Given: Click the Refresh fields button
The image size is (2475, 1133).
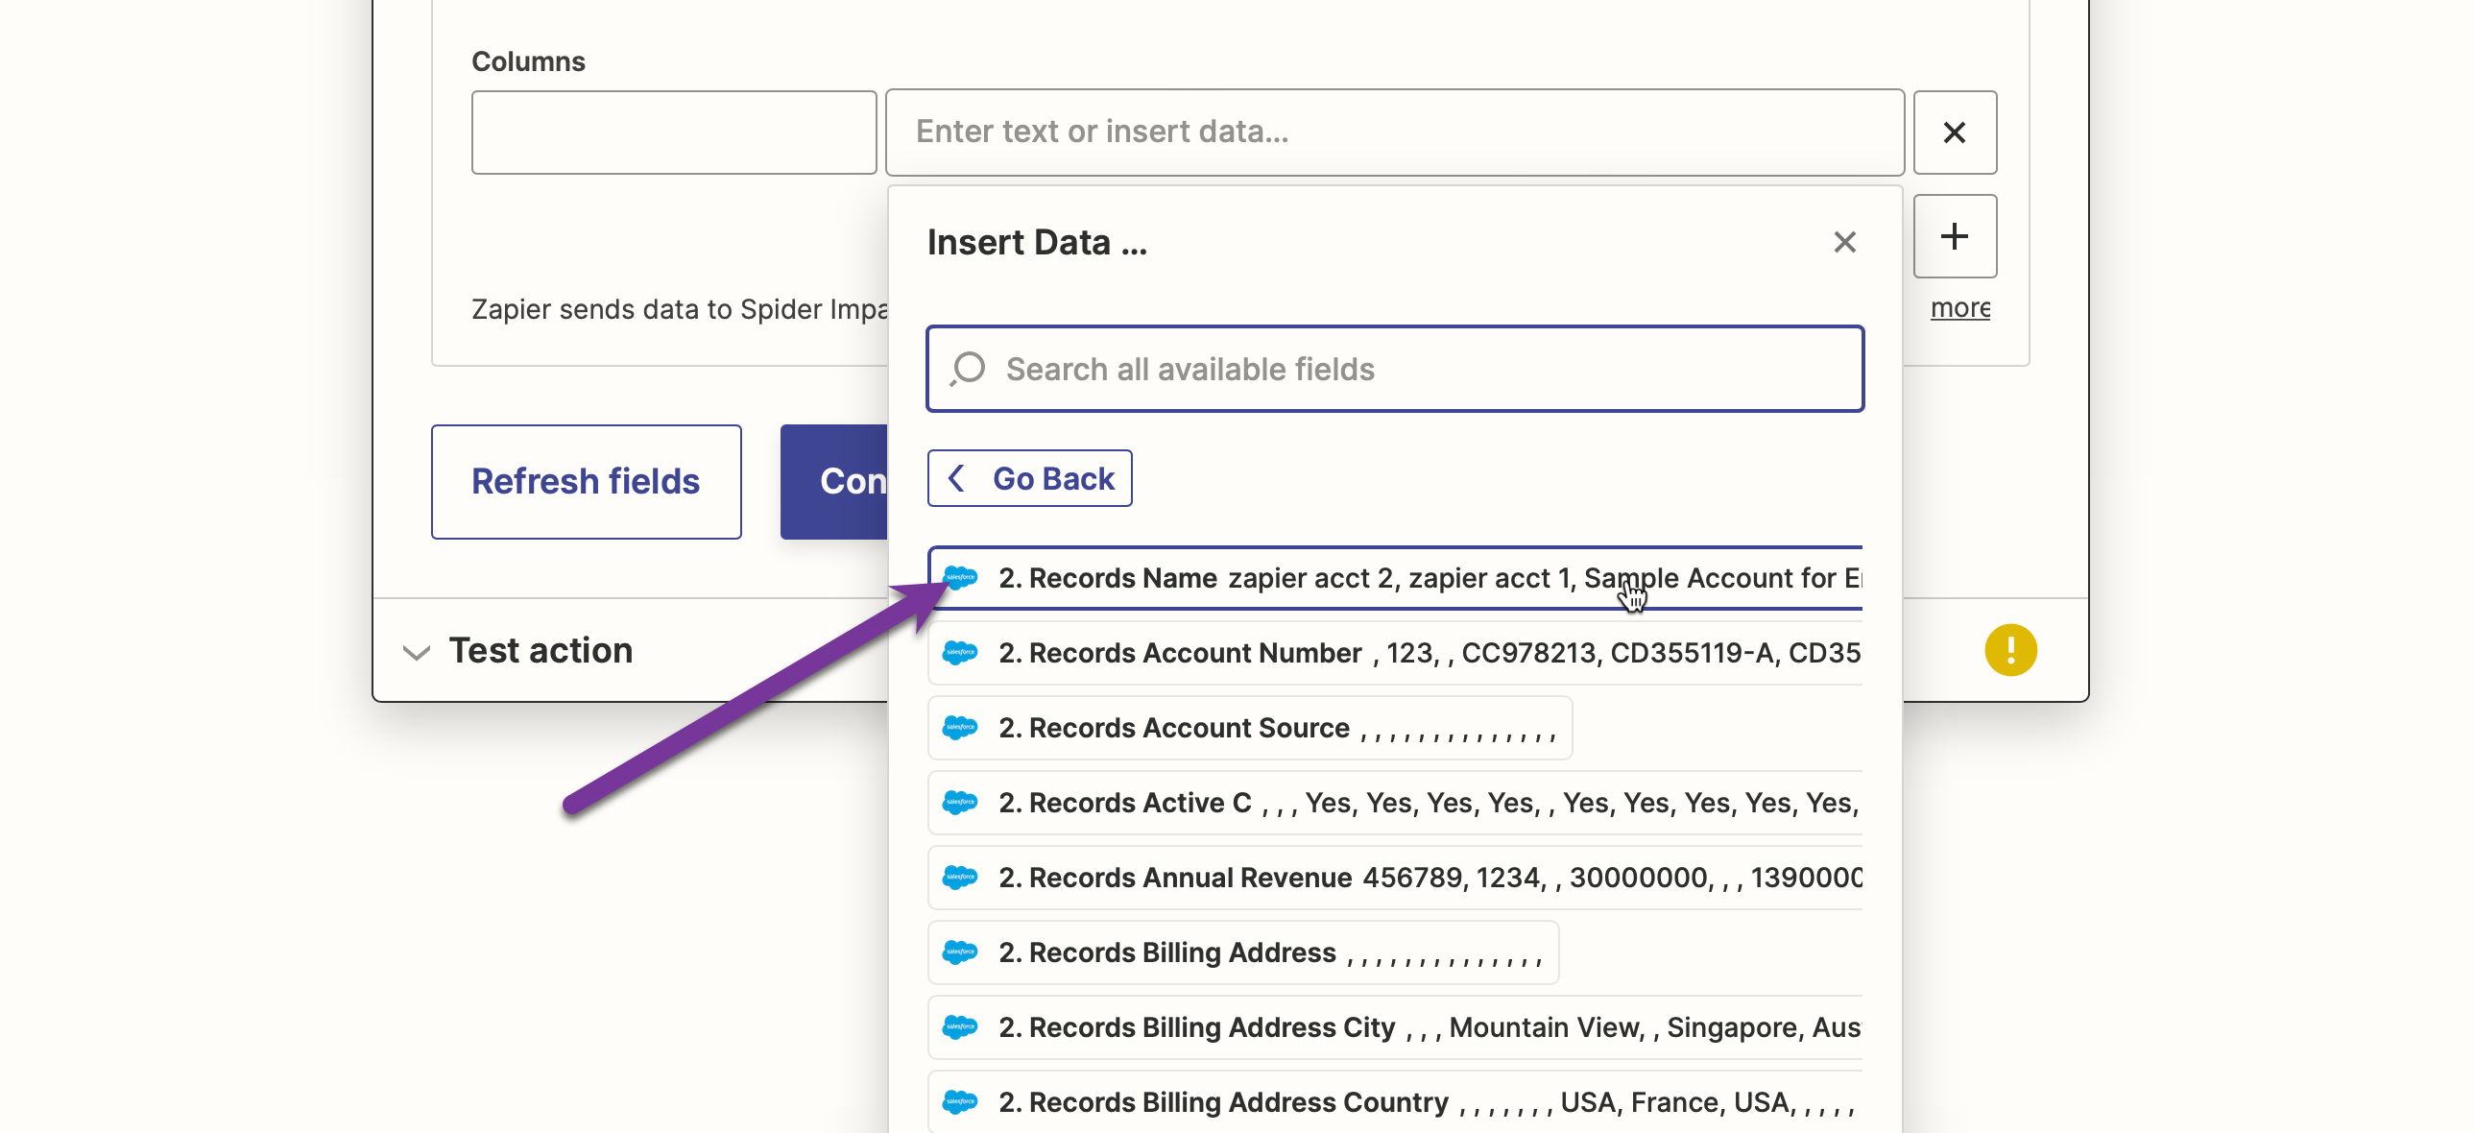Looking at the screenshot, I should [586, 481].
